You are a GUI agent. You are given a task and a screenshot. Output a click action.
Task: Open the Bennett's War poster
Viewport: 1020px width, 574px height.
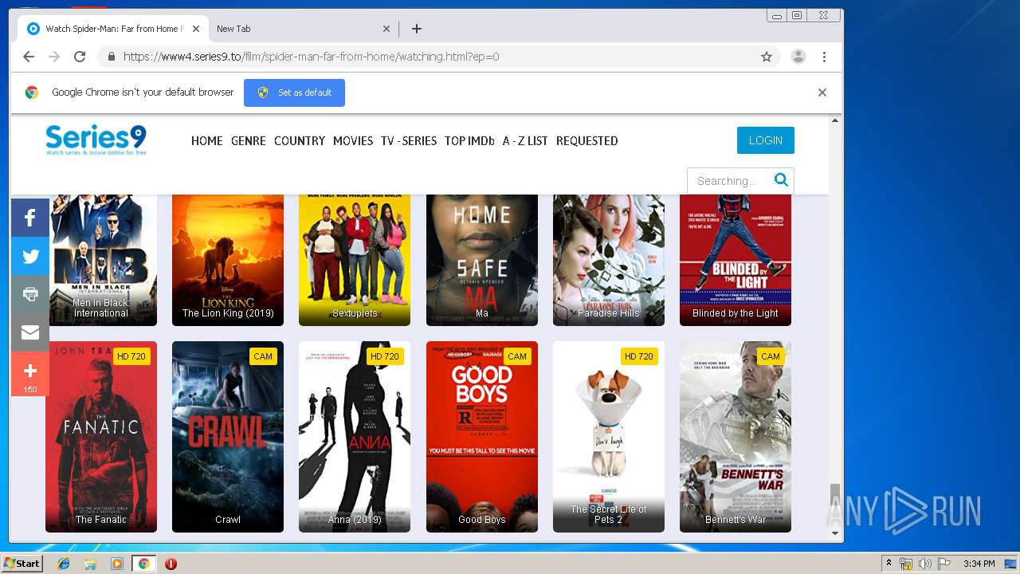736,437
